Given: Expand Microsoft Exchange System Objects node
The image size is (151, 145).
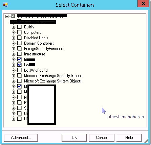Looking at the screenshot, I should click(x=13, y=81).
